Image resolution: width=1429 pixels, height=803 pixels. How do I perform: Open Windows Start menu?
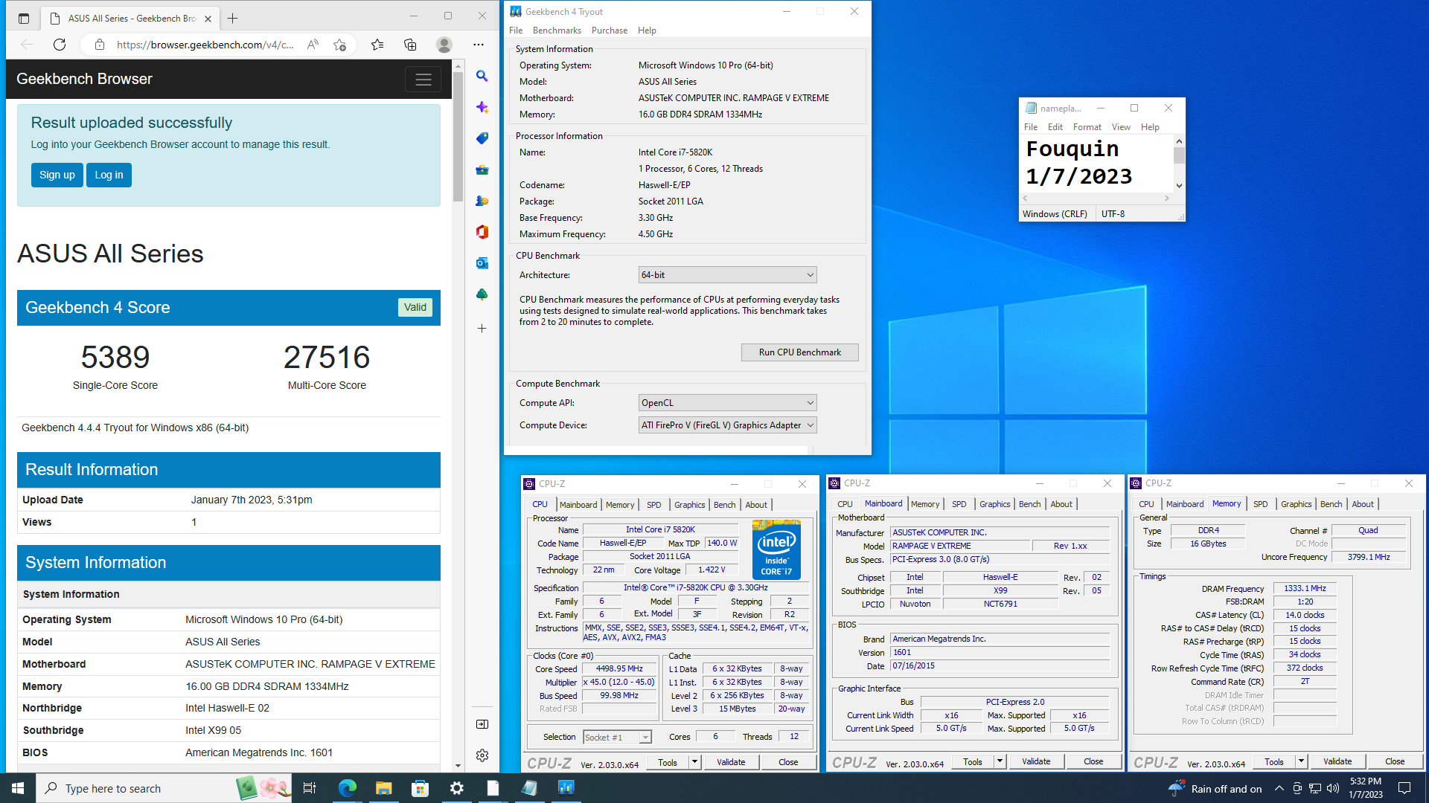(18, 788)
